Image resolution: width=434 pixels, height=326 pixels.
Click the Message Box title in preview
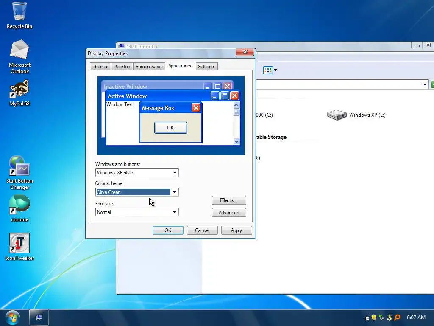point(158,108)
